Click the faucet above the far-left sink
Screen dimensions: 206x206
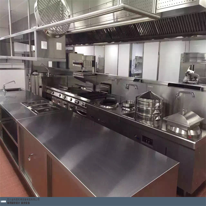click(x=8, y=84)
